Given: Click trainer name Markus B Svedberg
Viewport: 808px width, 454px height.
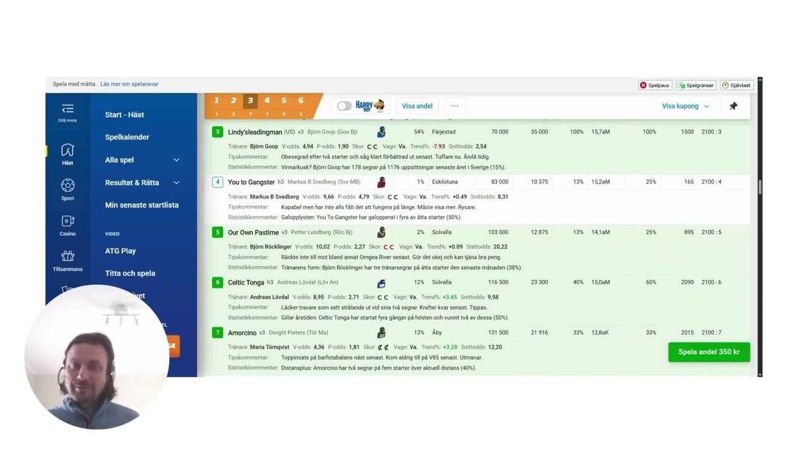Looking at the screenshot, I should point(275,197).
